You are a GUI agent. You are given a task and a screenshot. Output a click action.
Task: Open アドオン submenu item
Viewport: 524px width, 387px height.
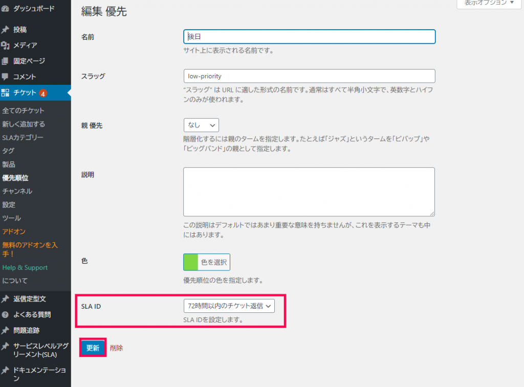click(14, 232)
